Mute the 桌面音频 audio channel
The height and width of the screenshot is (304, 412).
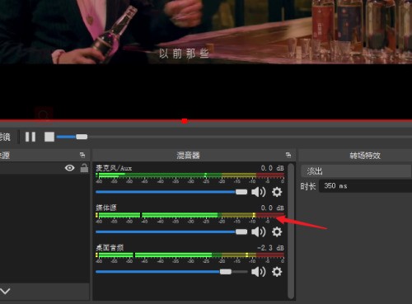[x=259, y=272]
